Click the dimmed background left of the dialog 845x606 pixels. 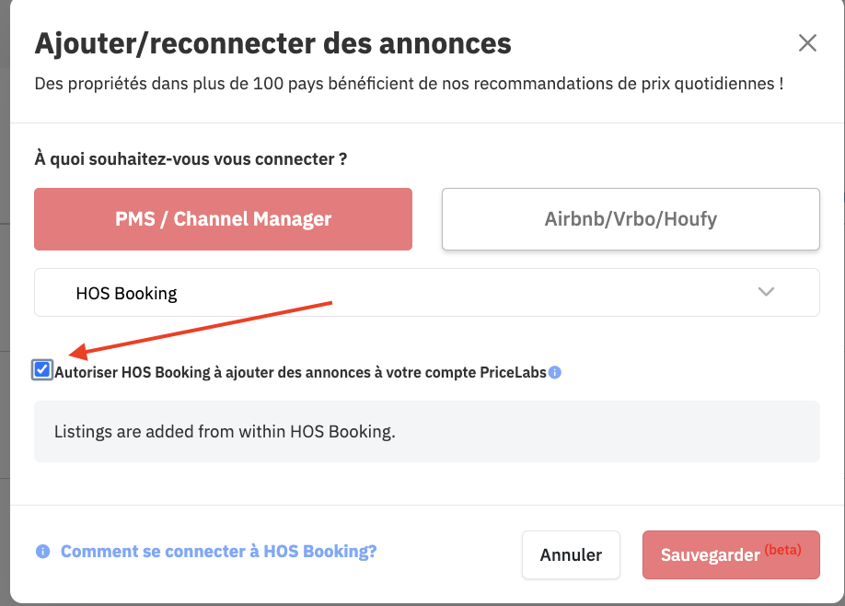[5, 302]
